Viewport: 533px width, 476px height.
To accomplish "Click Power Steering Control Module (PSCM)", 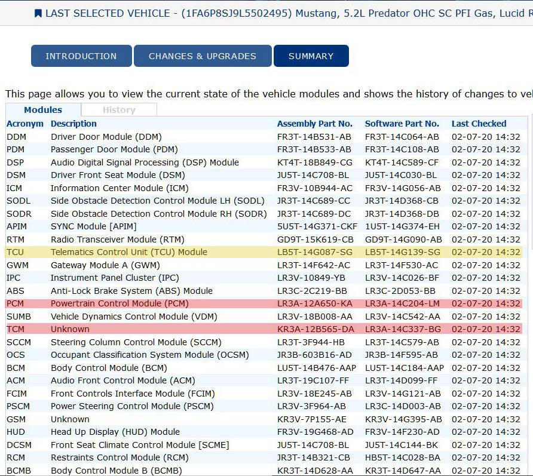I will (132, 406).
